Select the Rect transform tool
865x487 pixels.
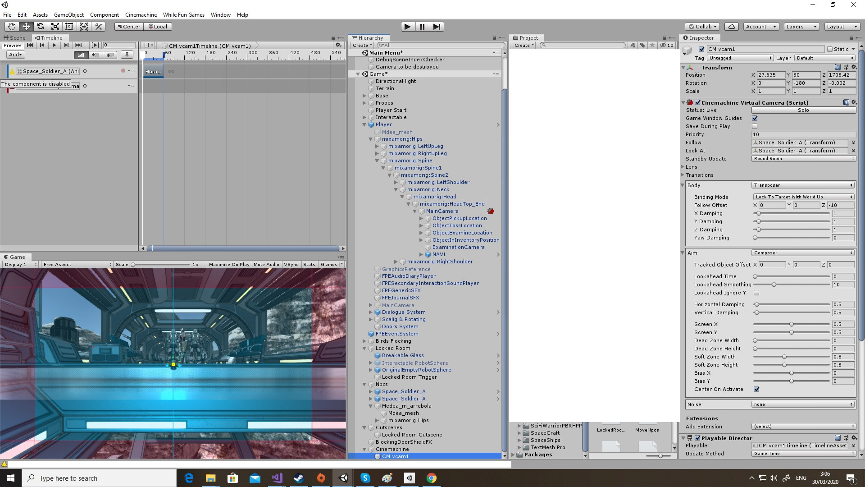pyautogui.click(x=69, y=27)
